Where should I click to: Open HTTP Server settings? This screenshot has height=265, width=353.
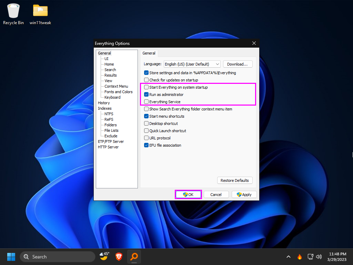click(108, 147)
